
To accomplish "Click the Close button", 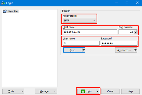I will [110, 91].
